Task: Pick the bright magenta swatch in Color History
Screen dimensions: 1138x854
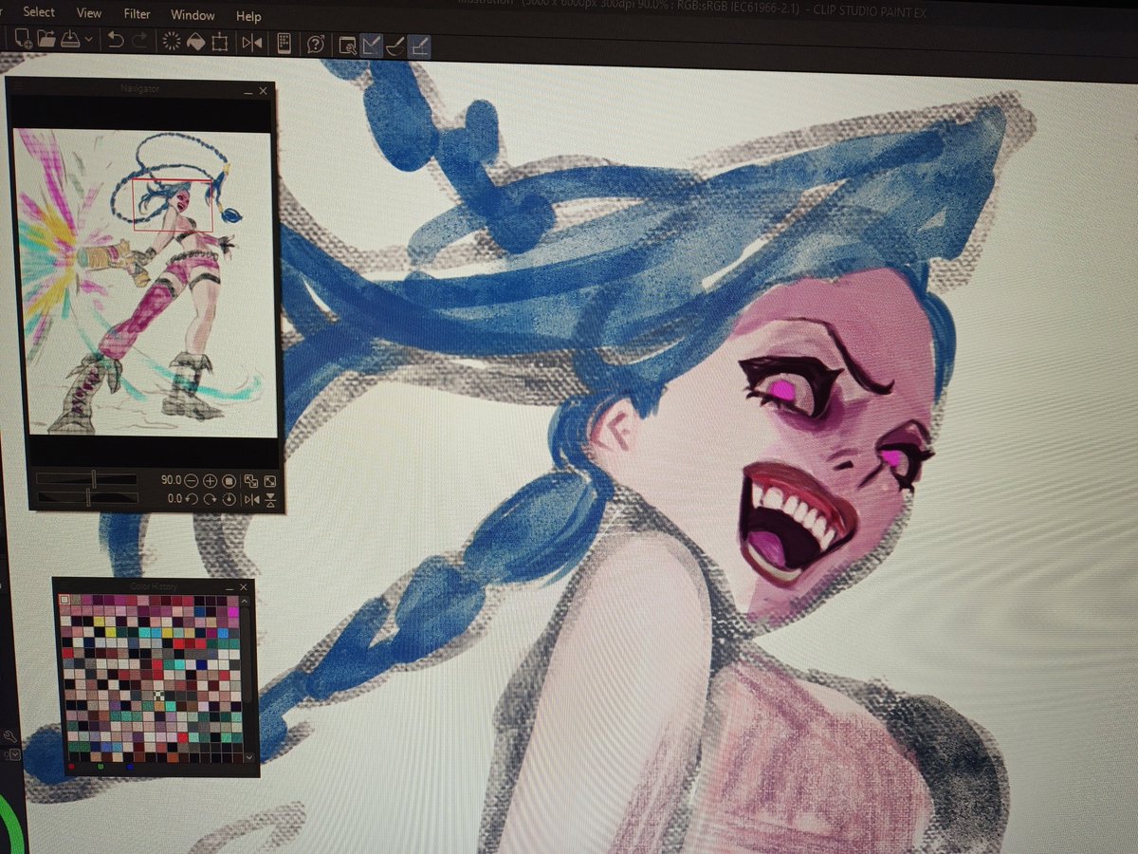Action: point(233,612)
